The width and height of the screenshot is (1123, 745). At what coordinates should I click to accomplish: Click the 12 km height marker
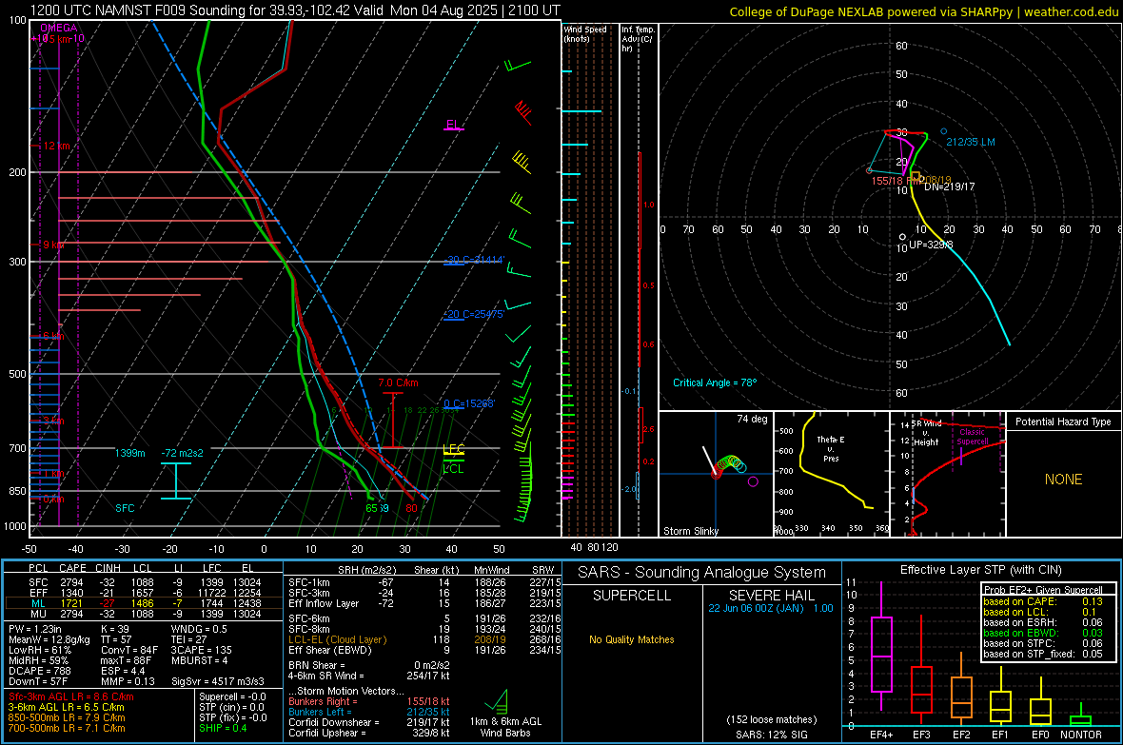(x=56, y=147)
